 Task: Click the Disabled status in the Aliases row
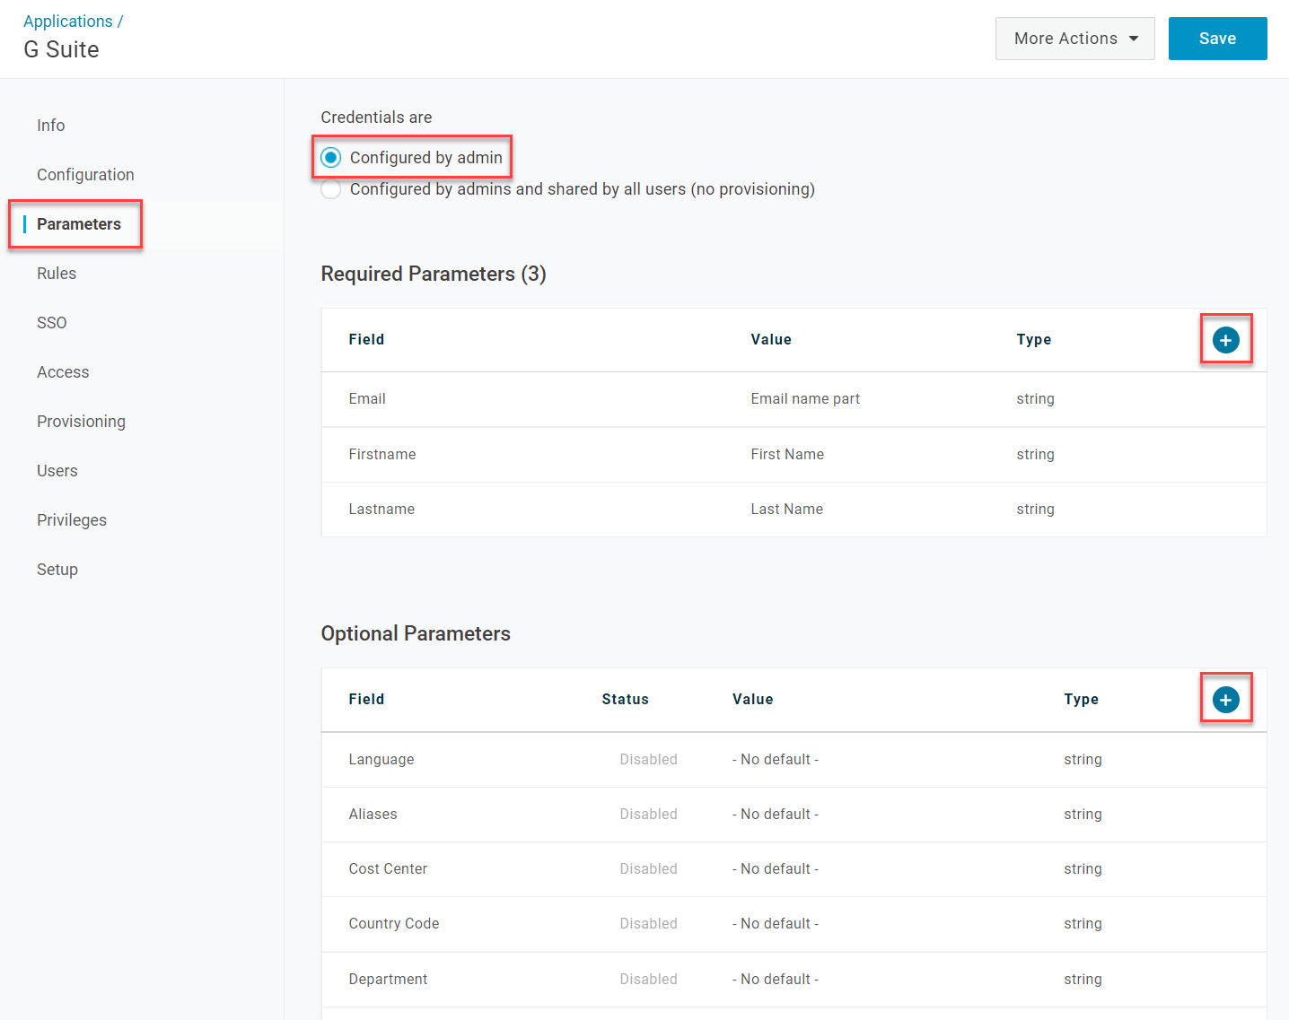click(648, 815)
